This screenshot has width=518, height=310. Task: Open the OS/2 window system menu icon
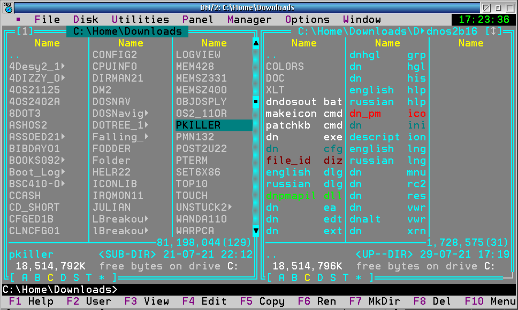pyautogui.click(x=7, y=8)
